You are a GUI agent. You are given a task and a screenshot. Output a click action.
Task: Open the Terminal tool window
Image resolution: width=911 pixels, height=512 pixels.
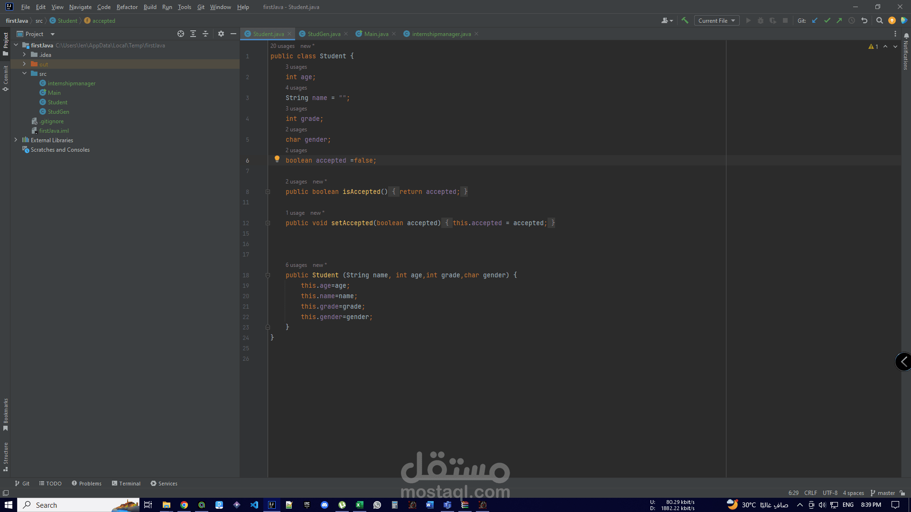pyautogui.click(x=126, y=483)
